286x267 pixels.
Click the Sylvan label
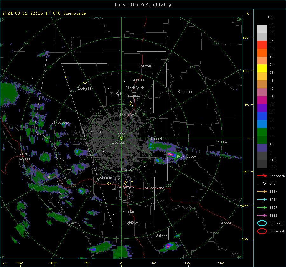(x=121, y=94)
